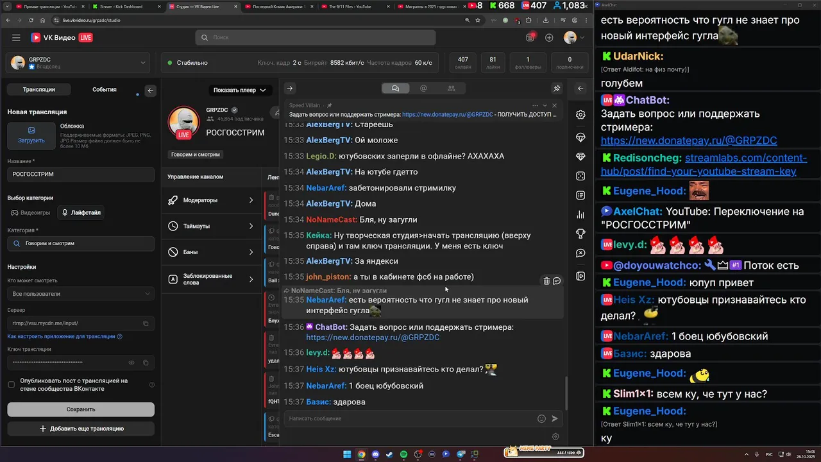Select the mentions @ chat tab
Viewport: 821px width, 462px height.
point(423,89)
